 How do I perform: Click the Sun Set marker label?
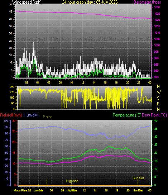point(138,178)
